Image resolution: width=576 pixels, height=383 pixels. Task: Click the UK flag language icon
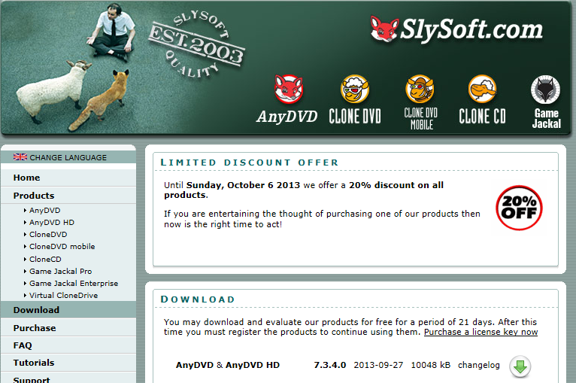(x=20, y=157)
